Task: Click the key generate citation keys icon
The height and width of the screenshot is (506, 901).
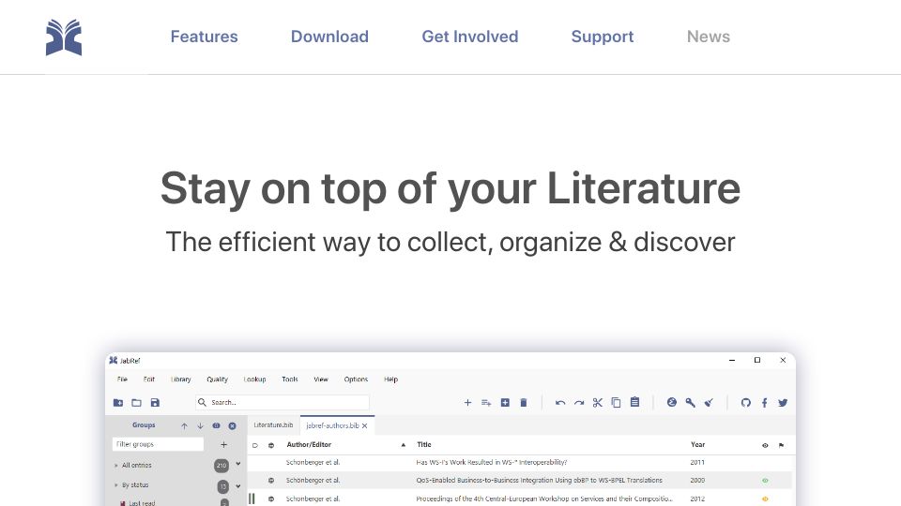Action: (690, 403)
